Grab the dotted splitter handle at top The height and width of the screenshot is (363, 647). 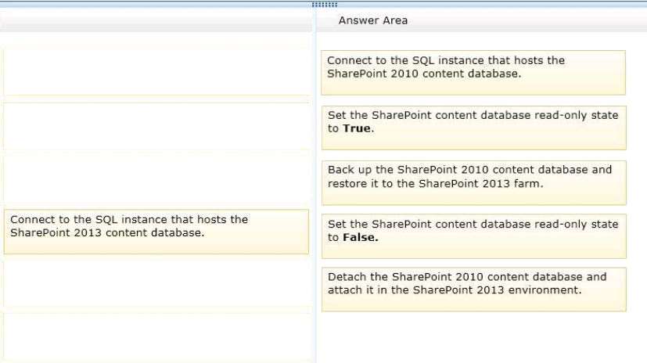(x=325, y=5)
